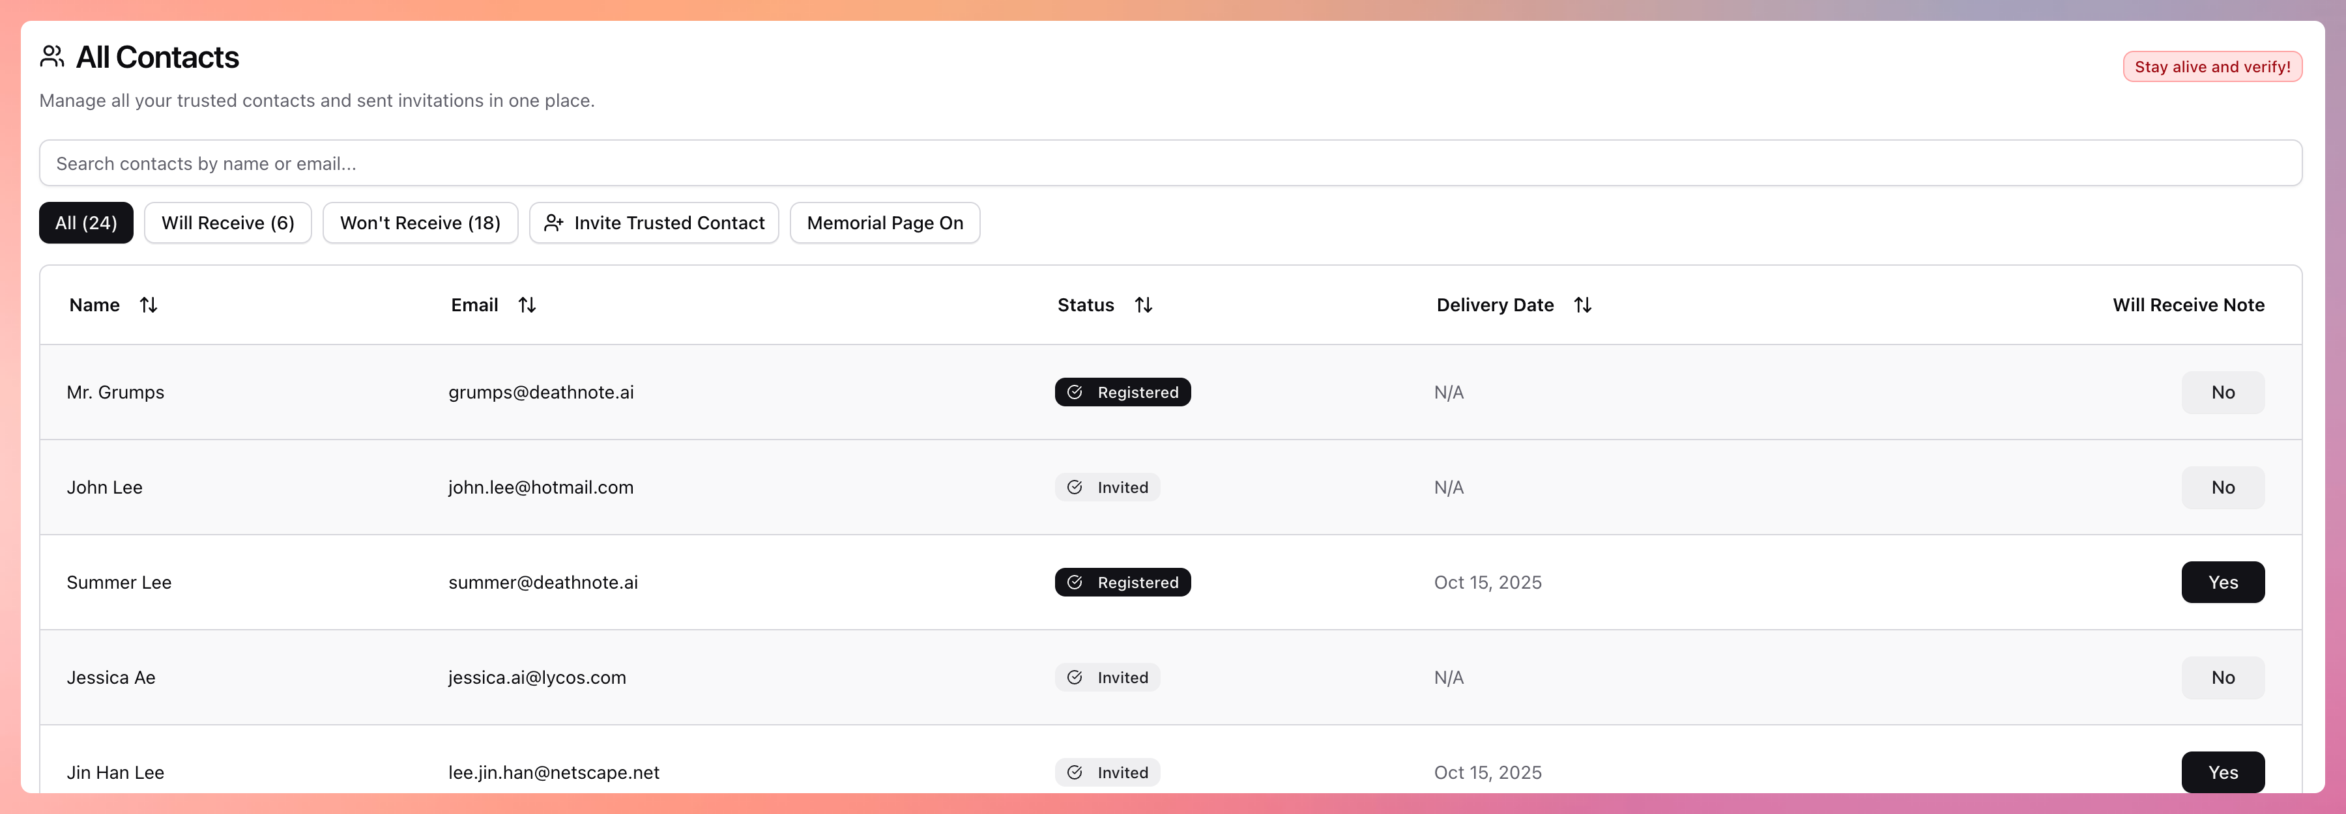The image size is (2346, 814).
Task: Click the contacts icon beside All Contacts
Action: [52, 57]
